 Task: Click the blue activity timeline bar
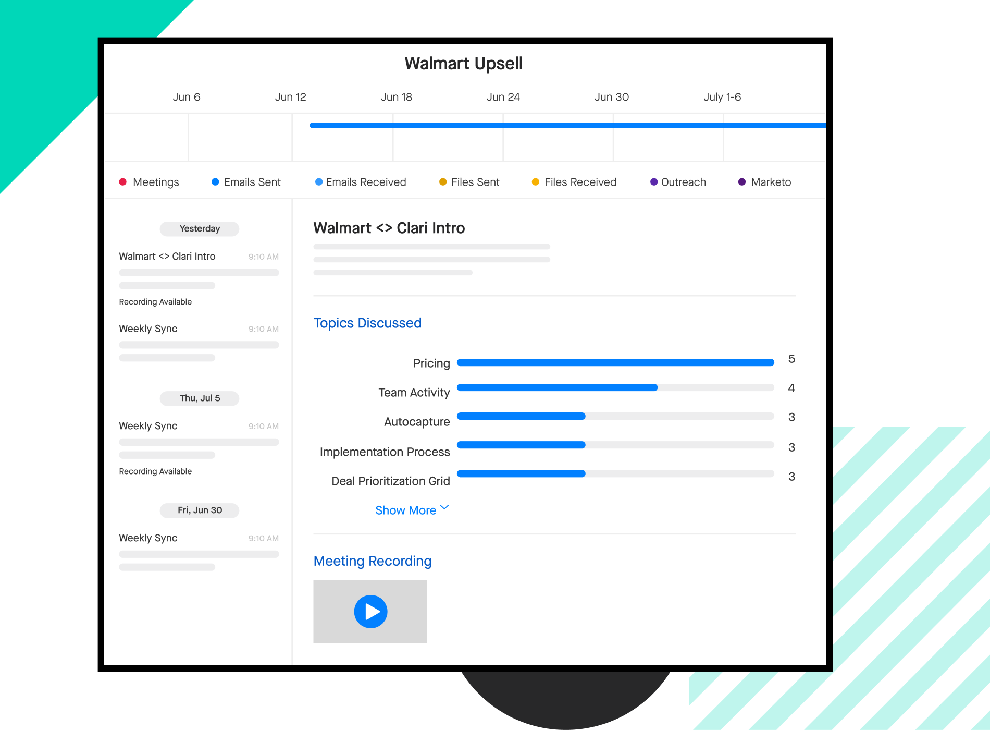click(x=568, y=125)
